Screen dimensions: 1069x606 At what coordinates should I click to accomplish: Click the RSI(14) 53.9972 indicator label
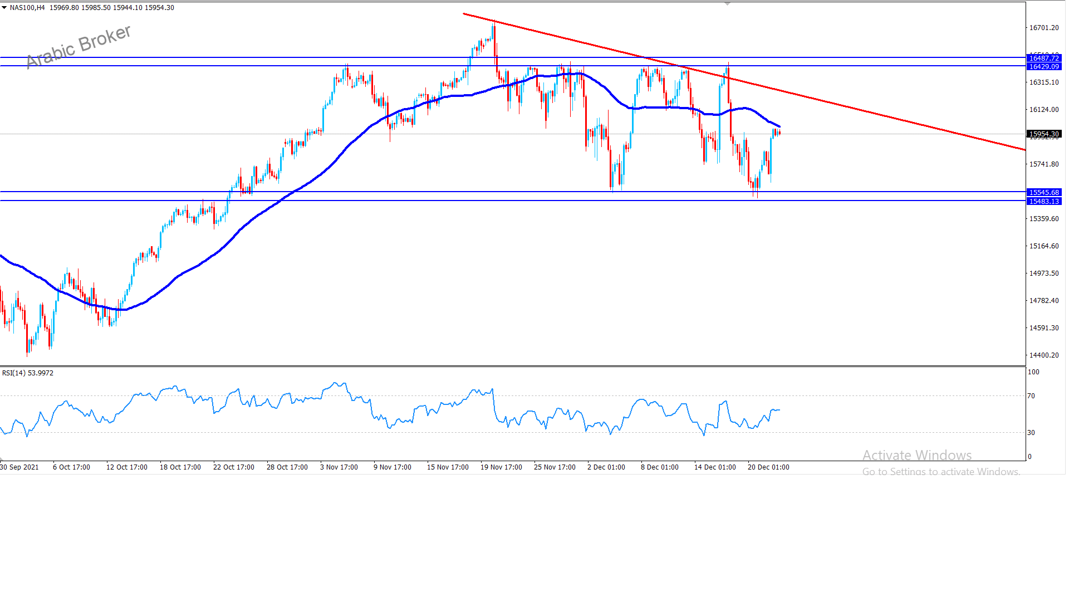click(28, 373)
